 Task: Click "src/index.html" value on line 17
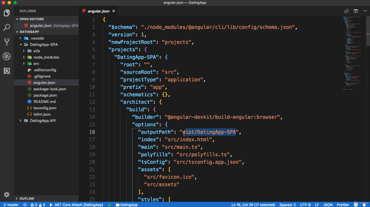pyautogui.click(x=188, y=139)
